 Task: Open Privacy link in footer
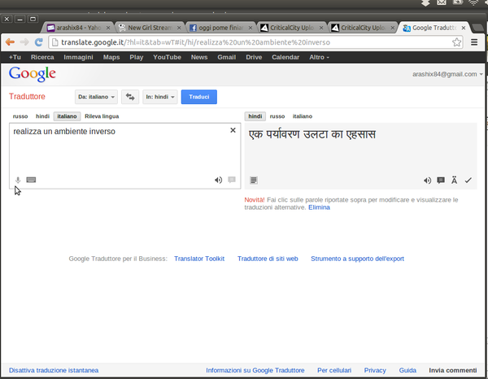click(375, 370)
